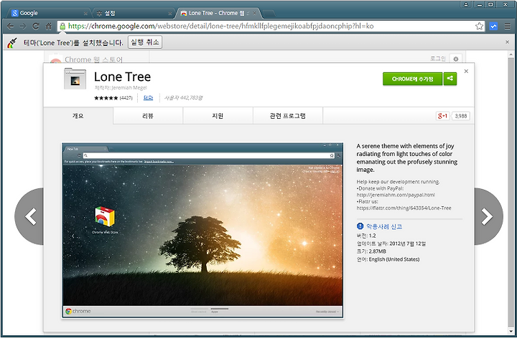The width and height of the screenshot is (517, 338).
Task: Open the 개요 overview tab
Action: point(78,116)
